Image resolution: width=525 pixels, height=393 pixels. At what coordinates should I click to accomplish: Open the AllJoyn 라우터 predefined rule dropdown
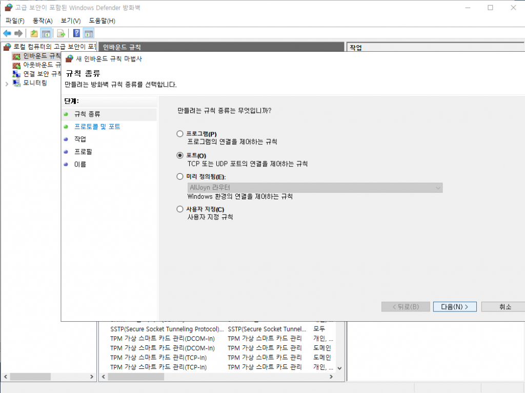(315, 188)
